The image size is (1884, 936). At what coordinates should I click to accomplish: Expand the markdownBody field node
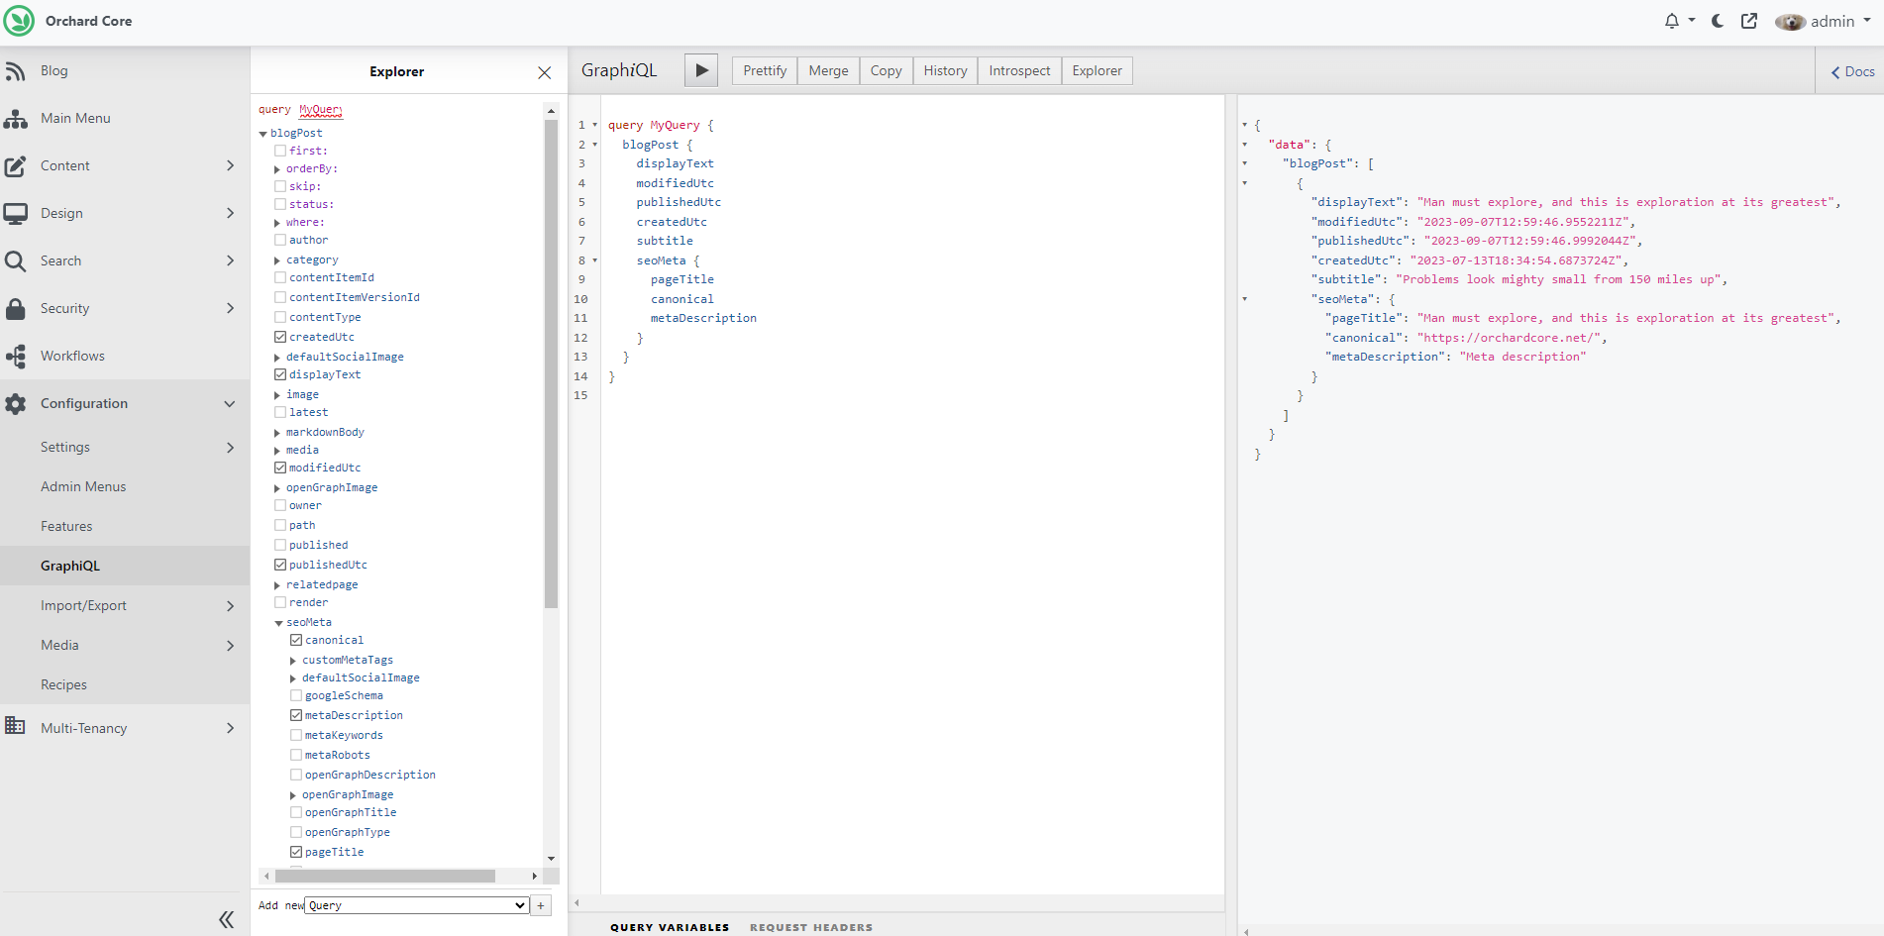[277, 433]
